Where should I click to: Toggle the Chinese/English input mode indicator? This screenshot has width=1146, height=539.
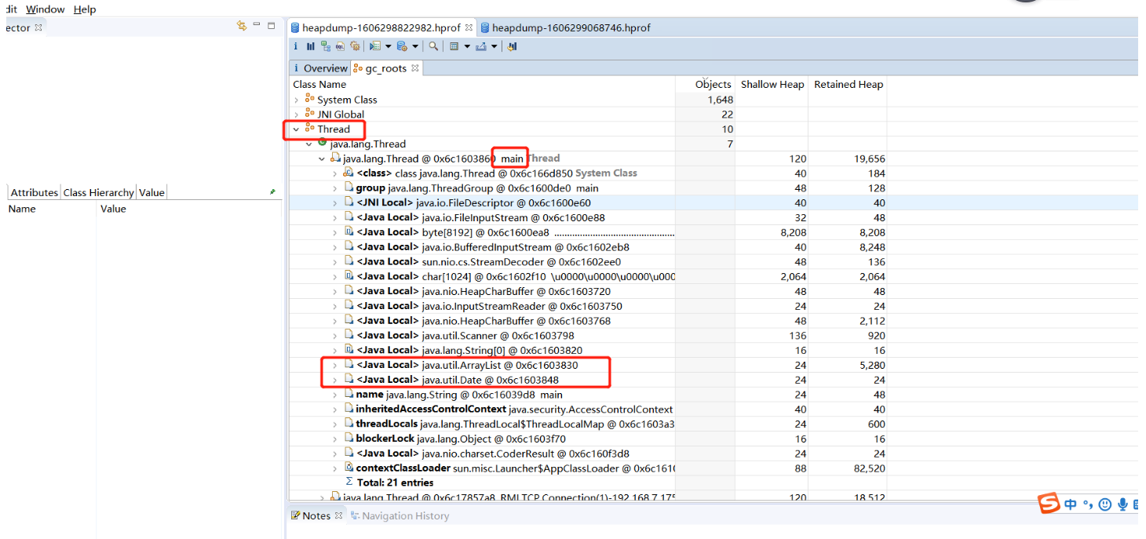tap(1071, 504)
